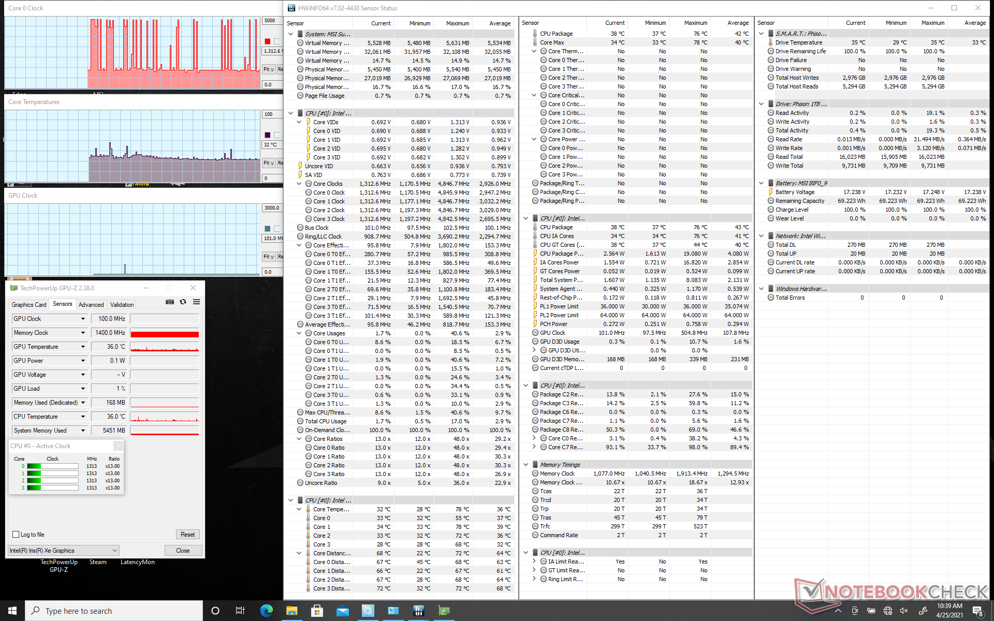The height and width of the screenshot is (621, 994).
Task: Open the Mail app in the taskbar
Action: point(342,611)
